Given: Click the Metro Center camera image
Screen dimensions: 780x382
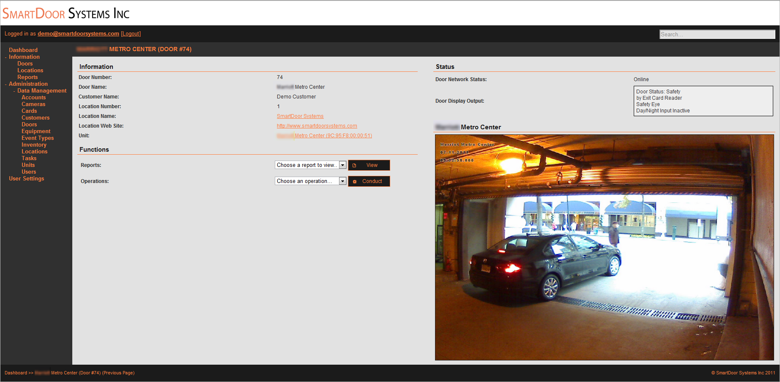Looking at the screenshot, I should point(604,247).
